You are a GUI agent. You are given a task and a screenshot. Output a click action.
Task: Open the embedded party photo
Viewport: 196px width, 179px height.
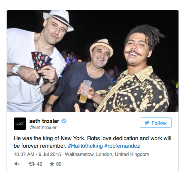pos(93,61)
